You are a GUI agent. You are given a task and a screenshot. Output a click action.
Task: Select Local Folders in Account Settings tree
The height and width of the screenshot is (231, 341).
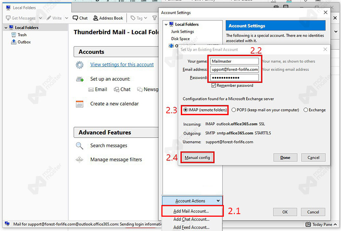(x=187, y=24)
